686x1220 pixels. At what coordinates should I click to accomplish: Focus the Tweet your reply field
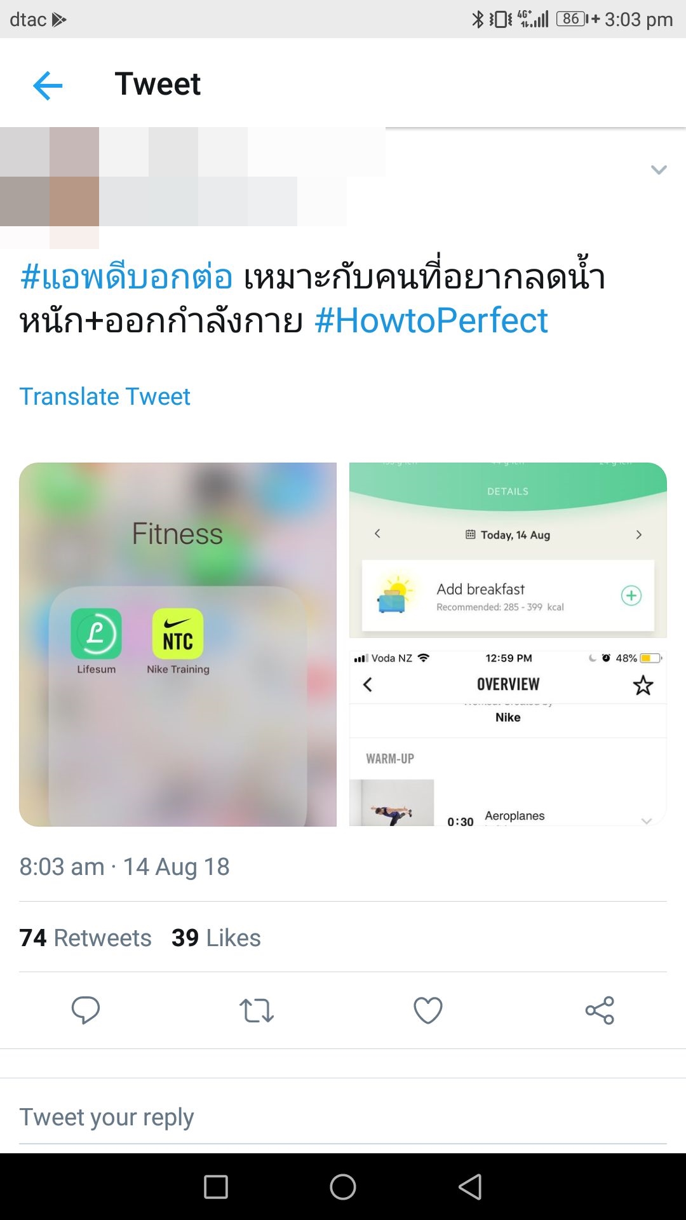click(343, 1117)
